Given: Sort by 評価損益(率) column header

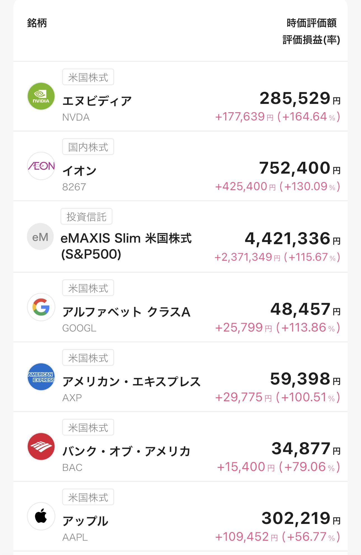Looking at the screenshot, I should 311,40.
